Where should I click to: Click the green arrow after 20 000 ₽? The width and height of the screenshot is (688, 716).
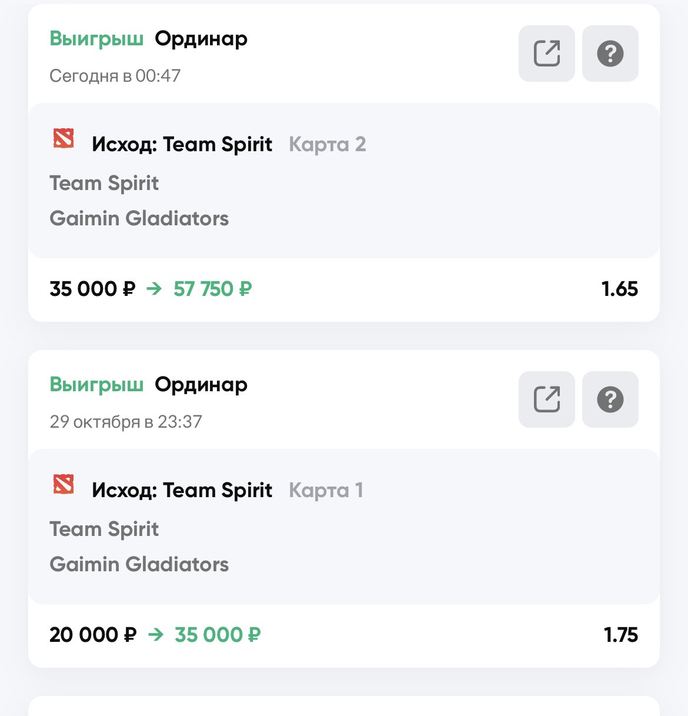pyautogui.click(x=155, y=635)
